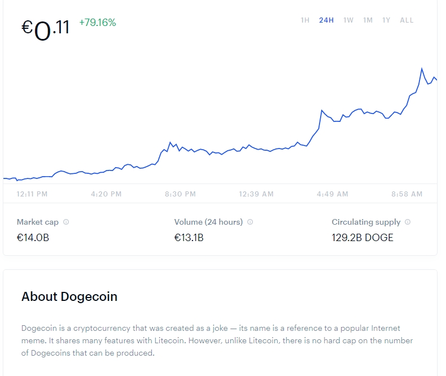The image size is (446, 376).
Task: Click the 4:49 AM axis label
Action: tap(333, 194)
